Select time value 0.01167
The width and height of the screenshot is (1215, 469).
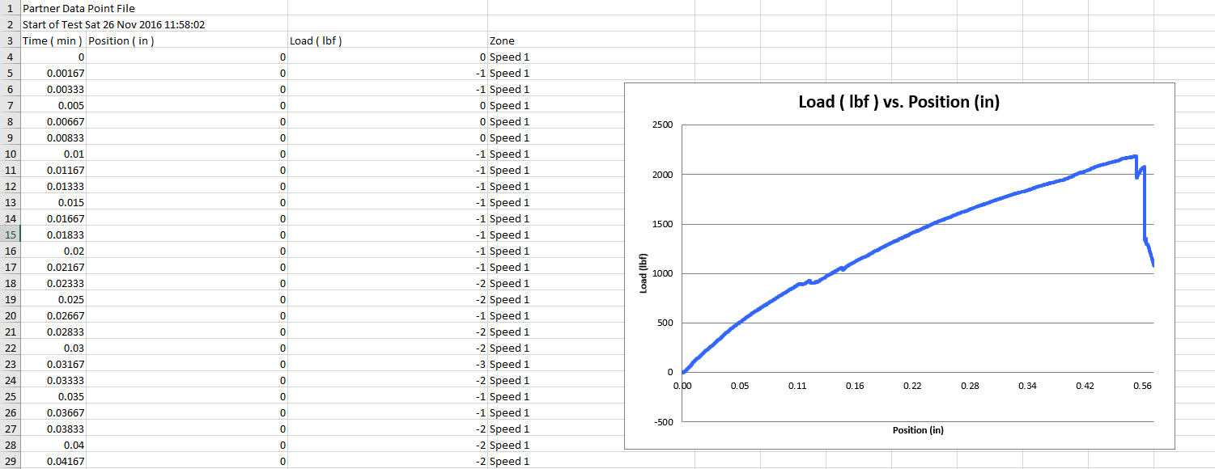click(x=53, y=170)
